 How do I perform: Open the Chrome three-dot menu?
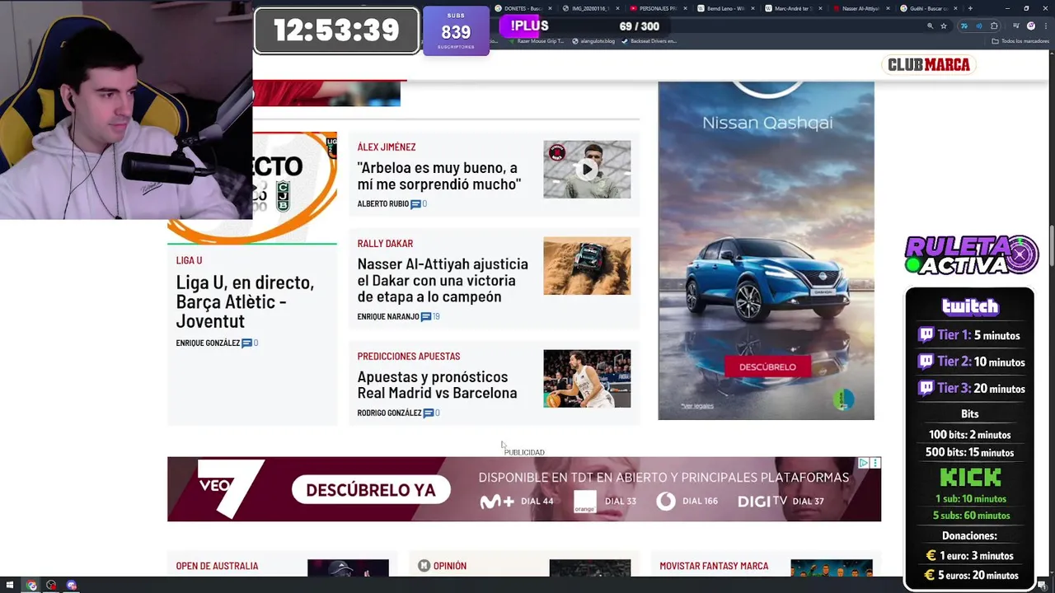tap(1044, 26)
